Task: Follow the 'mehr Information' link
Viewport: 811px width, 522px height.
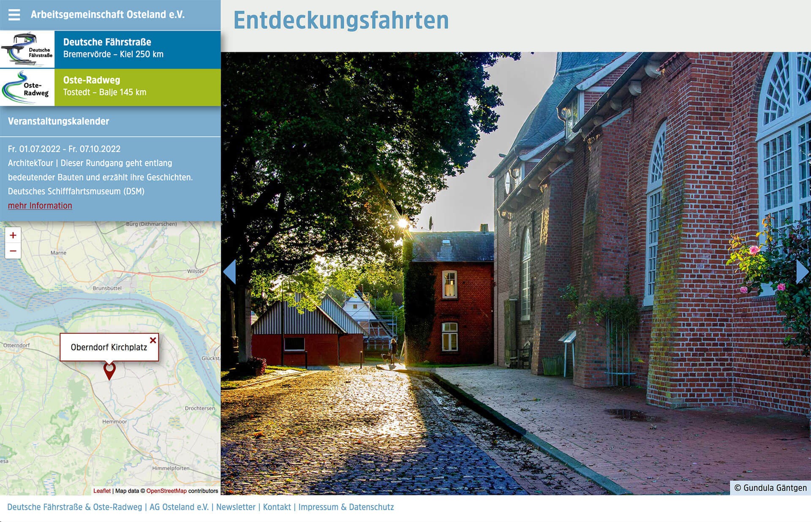Action: point(40,206)
